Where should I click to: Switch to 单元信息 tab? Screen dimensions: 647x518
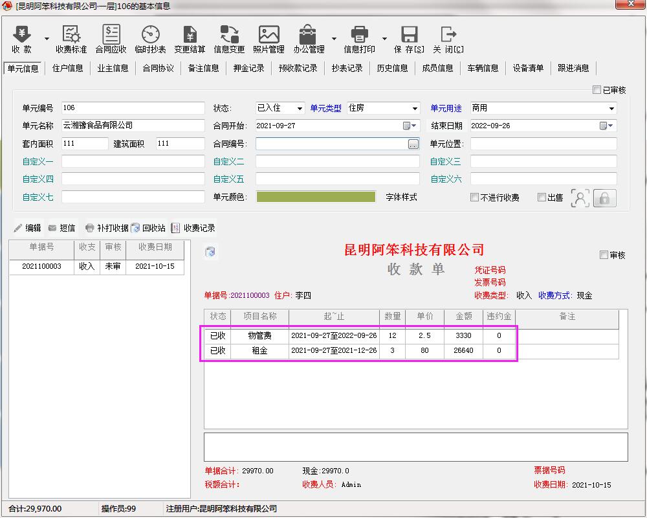click(x=23, y=69)
